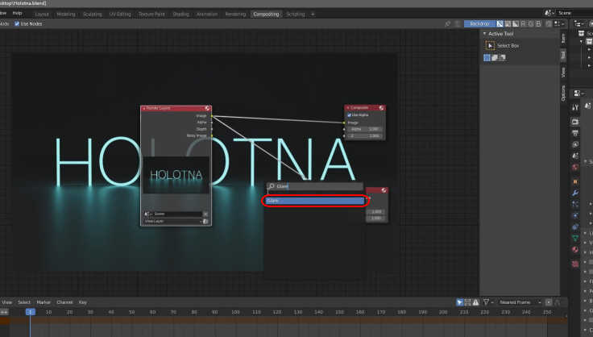Toggle proportional editing in timeline
The width and height of the screenshot is (593, 337).
coord(549,302)
